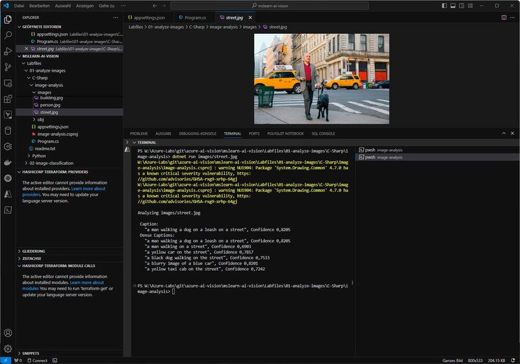Open the Docker view in activity bar
Screen dimensions: 520x364
click(8, 162)
